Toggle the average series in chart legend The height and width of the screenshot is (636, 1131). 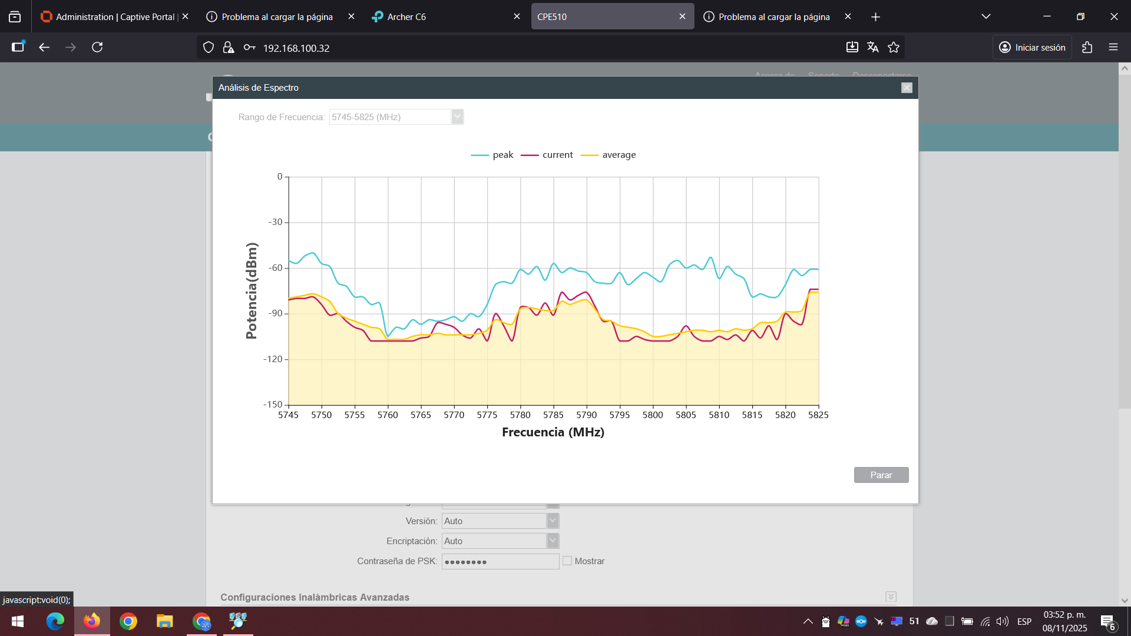tap(609, 155)
